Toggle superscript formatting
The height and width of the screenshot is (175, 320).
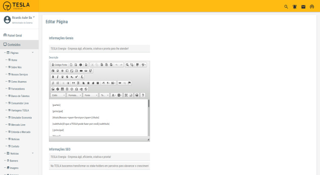(x=76, y=77)
